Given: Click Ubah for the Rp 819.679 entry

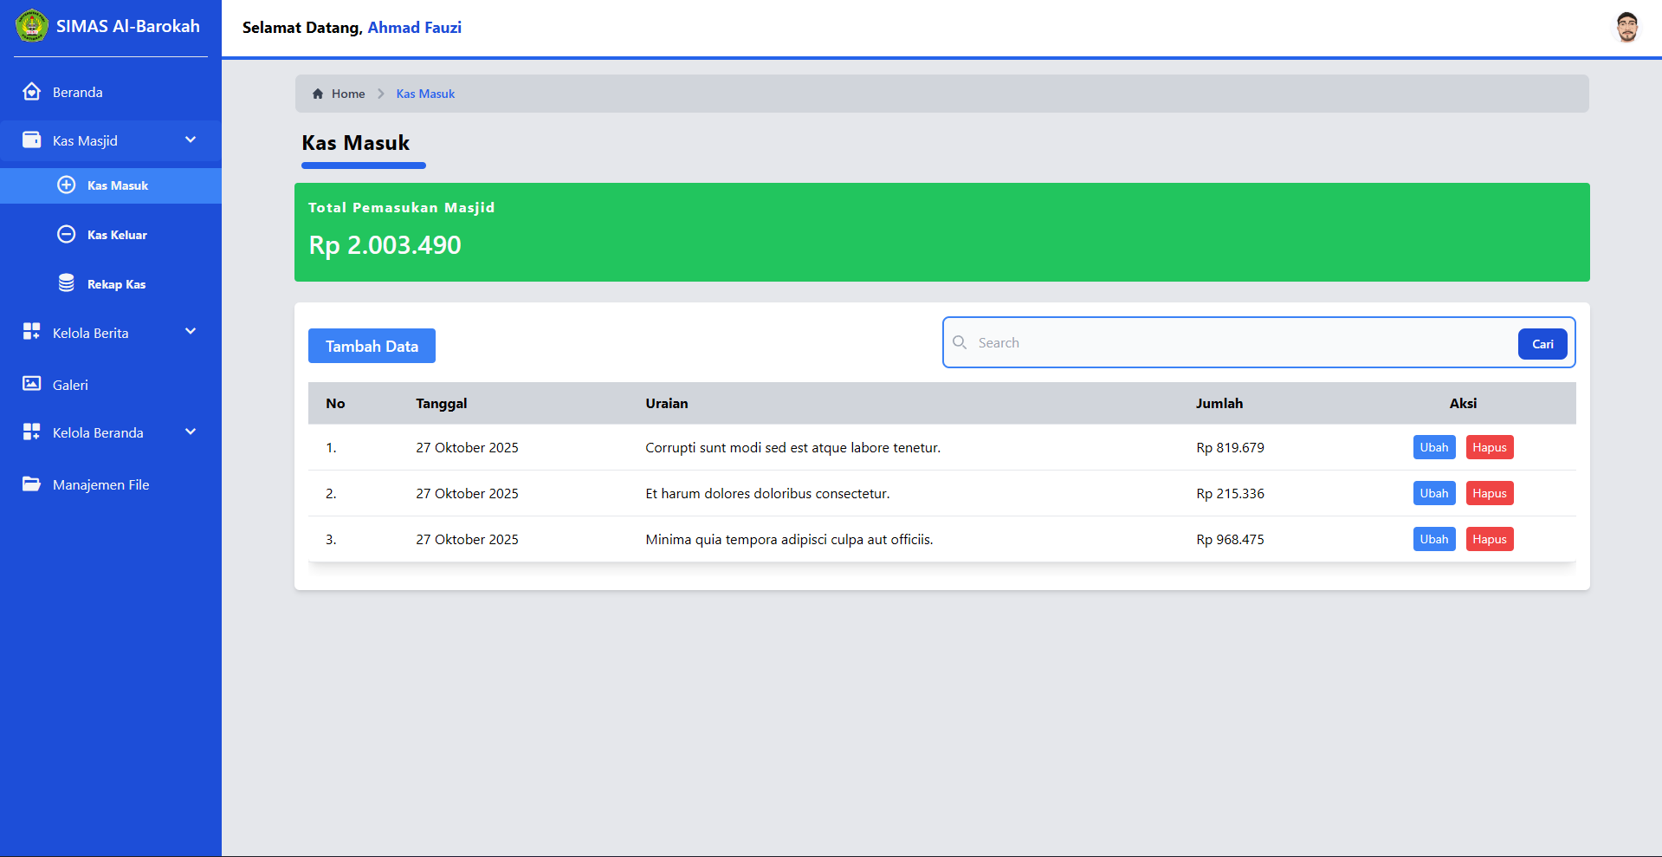Looking at the screenshot, I should click(1433, 447).
